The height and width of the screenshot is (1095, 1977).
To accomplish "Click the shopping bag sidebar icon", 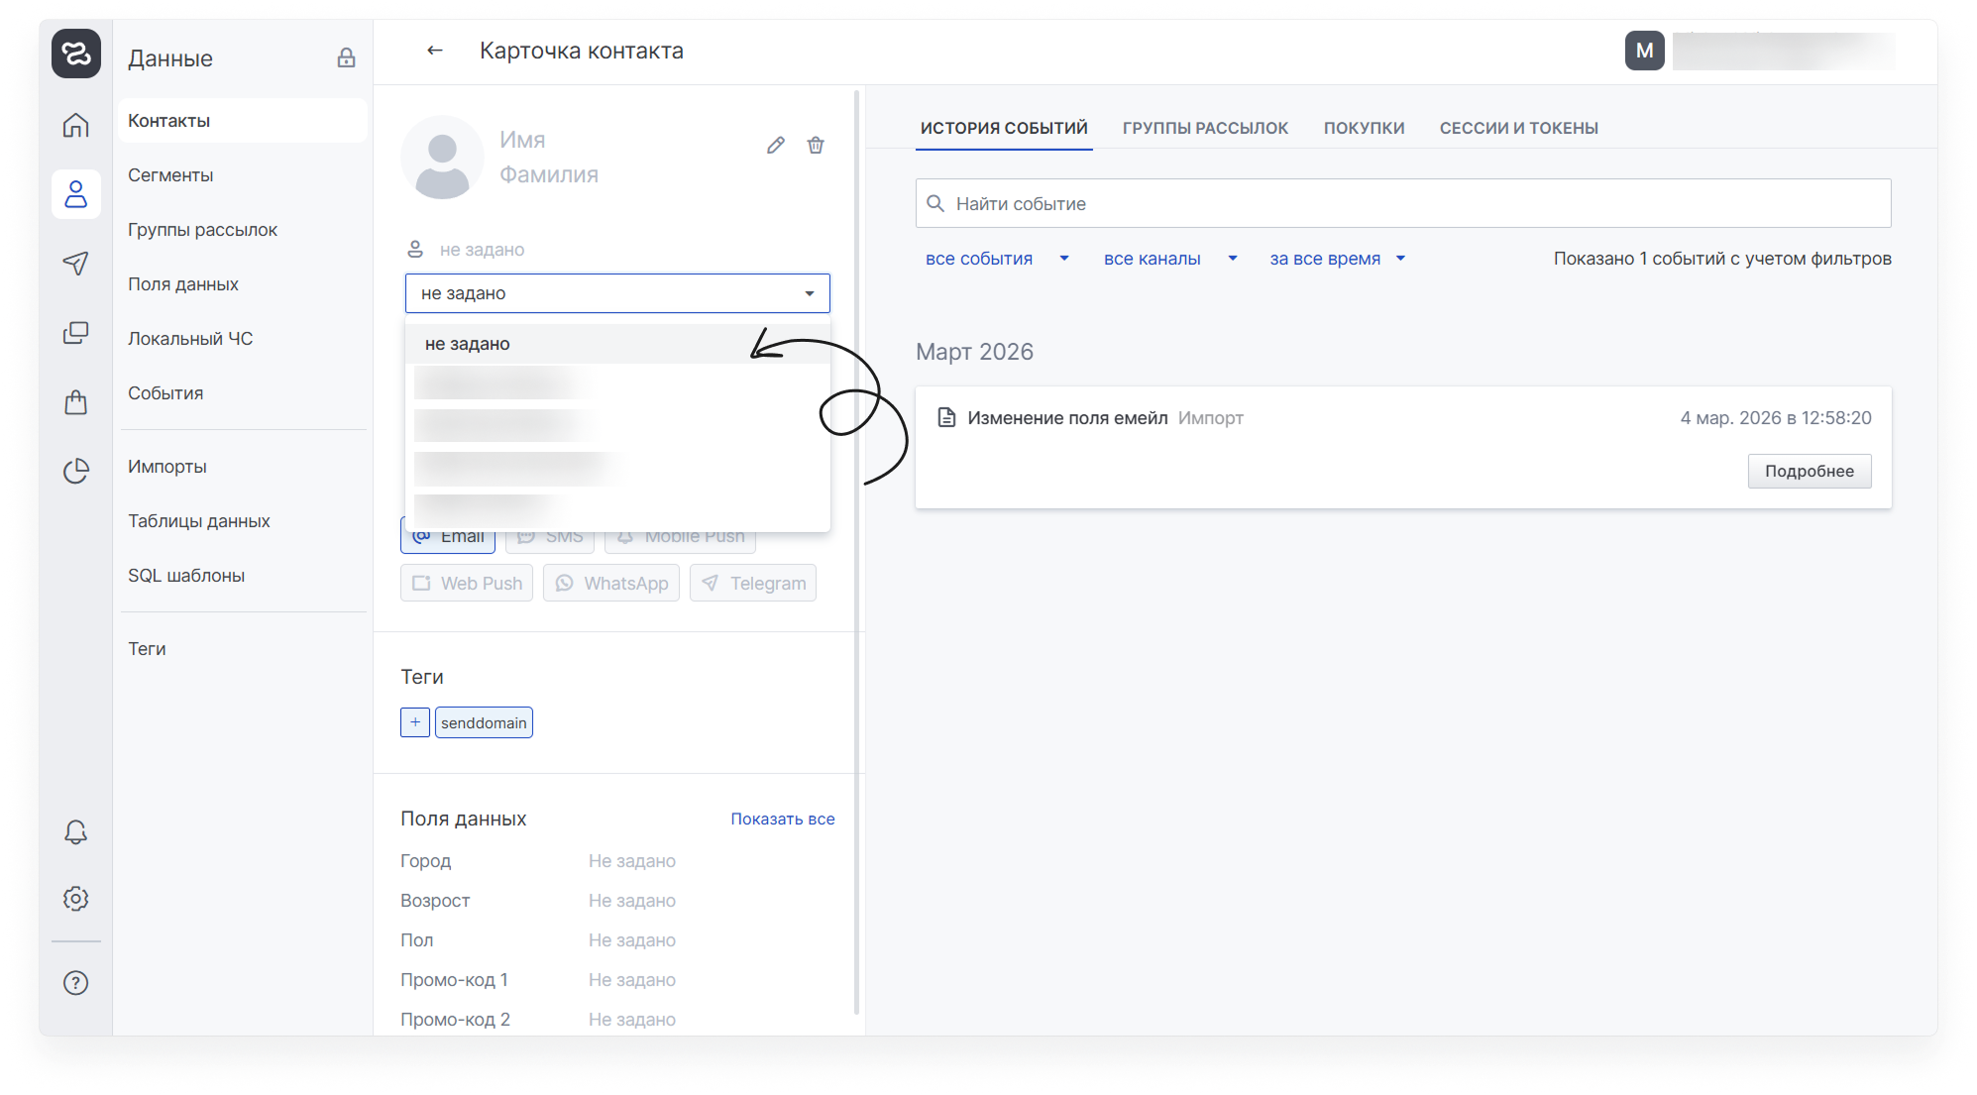I will point(76,401).
